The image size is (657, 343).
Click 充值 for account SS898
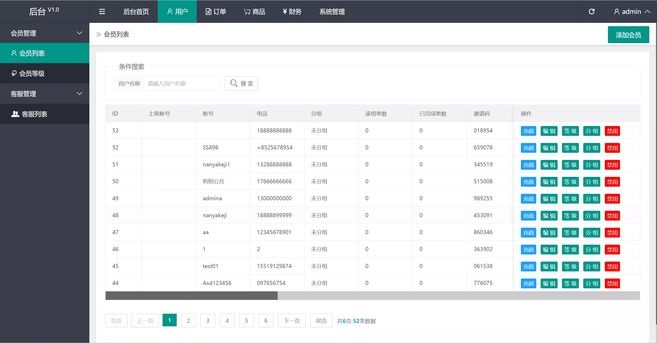(528, 148)
